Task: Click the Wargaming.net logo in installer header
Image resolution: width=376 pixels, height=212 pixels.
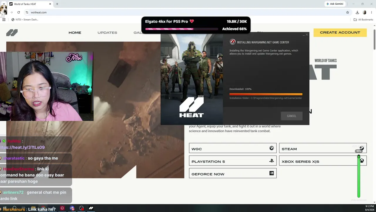Action: click(232, 42)
